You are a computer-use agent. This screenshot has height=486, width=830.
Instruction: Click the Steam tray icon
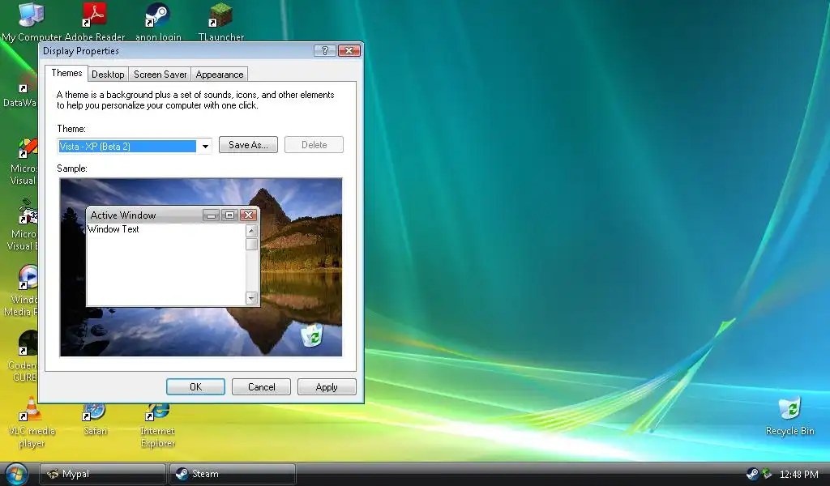coord(751,474)
